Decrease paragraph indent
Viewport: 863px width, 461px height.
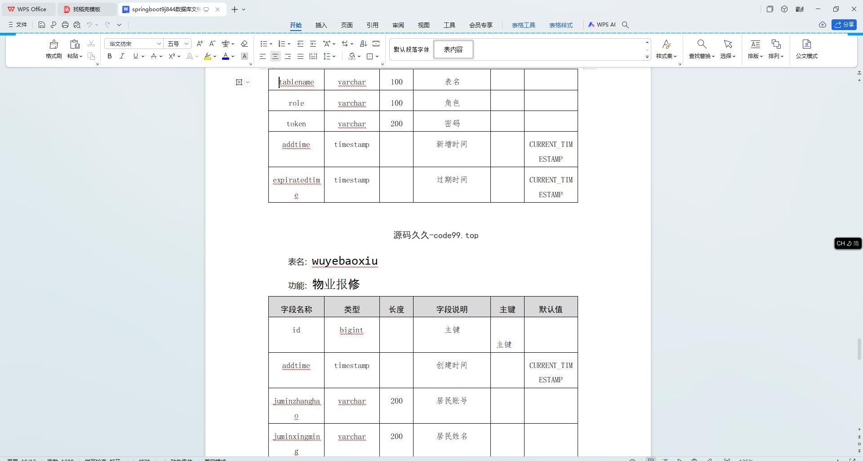tap(300, 44)
